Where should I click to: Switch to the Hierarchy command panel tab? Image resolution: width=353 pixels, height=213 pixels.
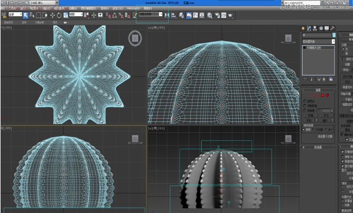tap(315, 28)
